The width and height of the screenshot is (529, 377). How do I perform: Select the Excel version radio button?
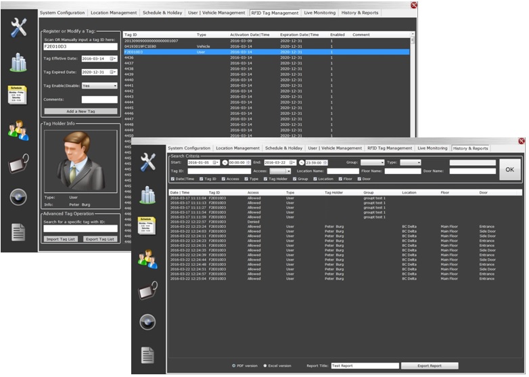[264, 365]
